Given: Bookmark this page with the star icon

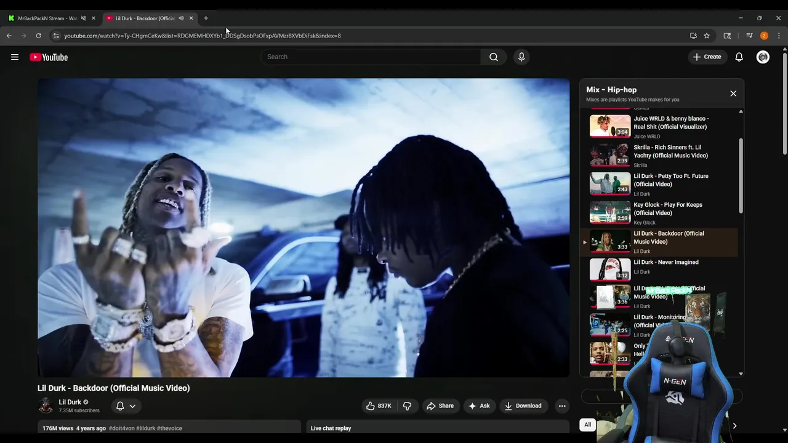Looking at the screenshot, I should point(707,36).
